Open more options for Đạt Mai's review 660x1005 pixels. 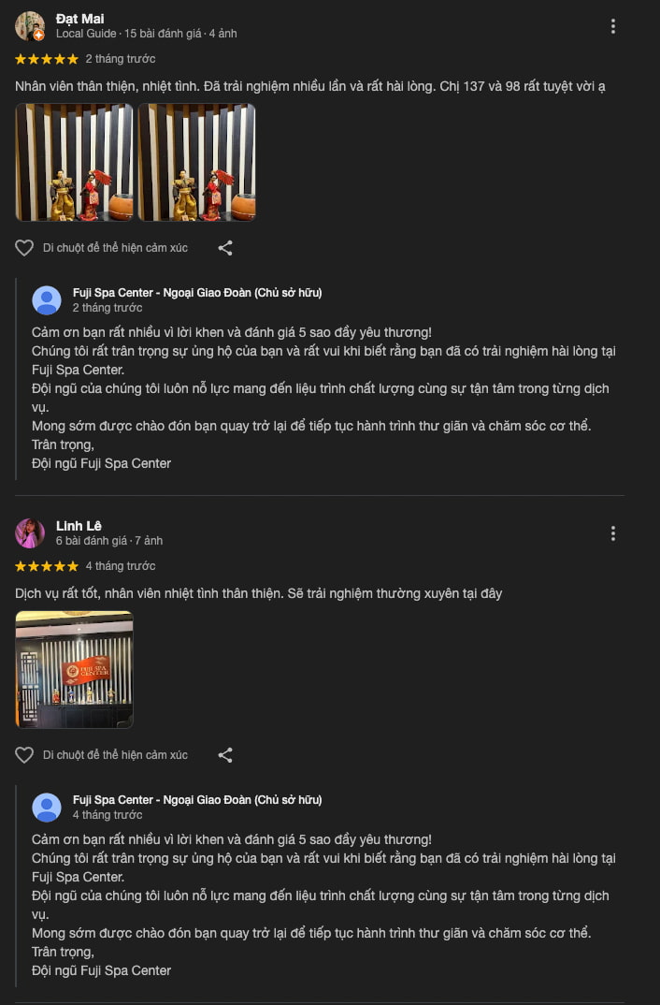coord(612,26)
